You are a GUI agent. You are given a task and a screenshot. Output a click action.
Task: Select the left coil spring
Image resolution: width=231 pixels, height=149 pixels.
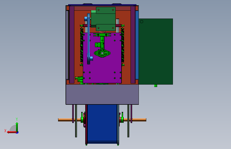pos(82,45)
